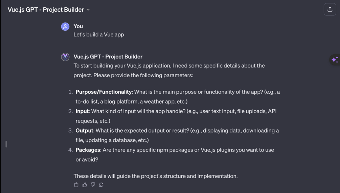The image size is (340, 193).
Task: Click the closing sentence starting with These details
Action: [156, 176]
